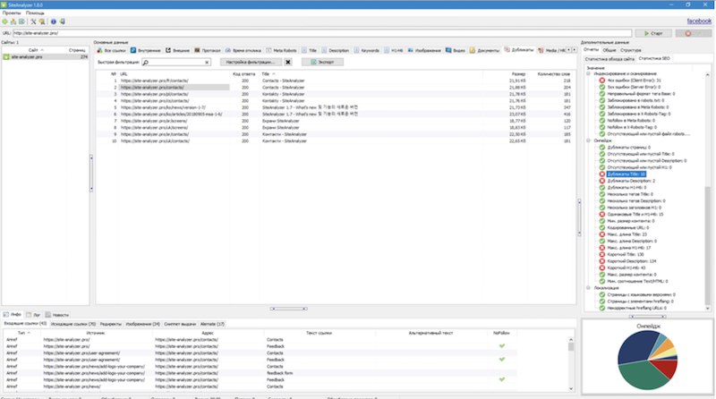Switch to Внешние tab
This screenshot has height=399, width=716.
click(177, 50)
